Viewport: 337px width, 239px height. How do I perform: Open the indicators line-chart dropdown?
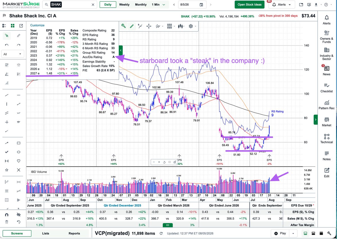pyautogui.click(x=160, y=26)
